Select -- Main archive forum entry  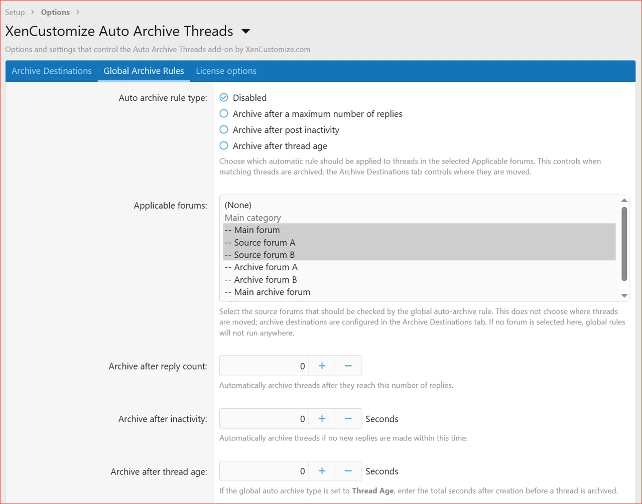pos(419,292)
